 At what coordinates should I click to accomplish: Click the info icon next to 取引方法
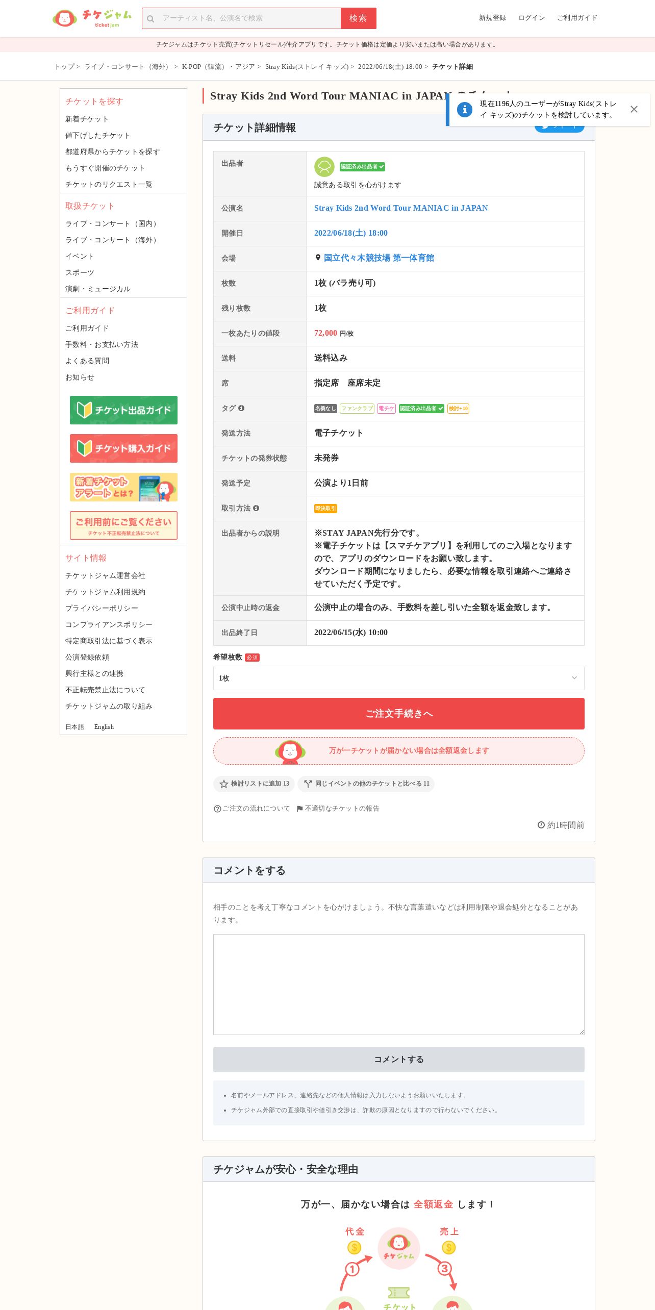tap(256, 508)
